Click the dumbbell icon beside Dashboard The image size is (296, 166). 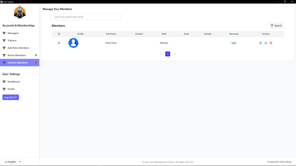pos(4,82)
